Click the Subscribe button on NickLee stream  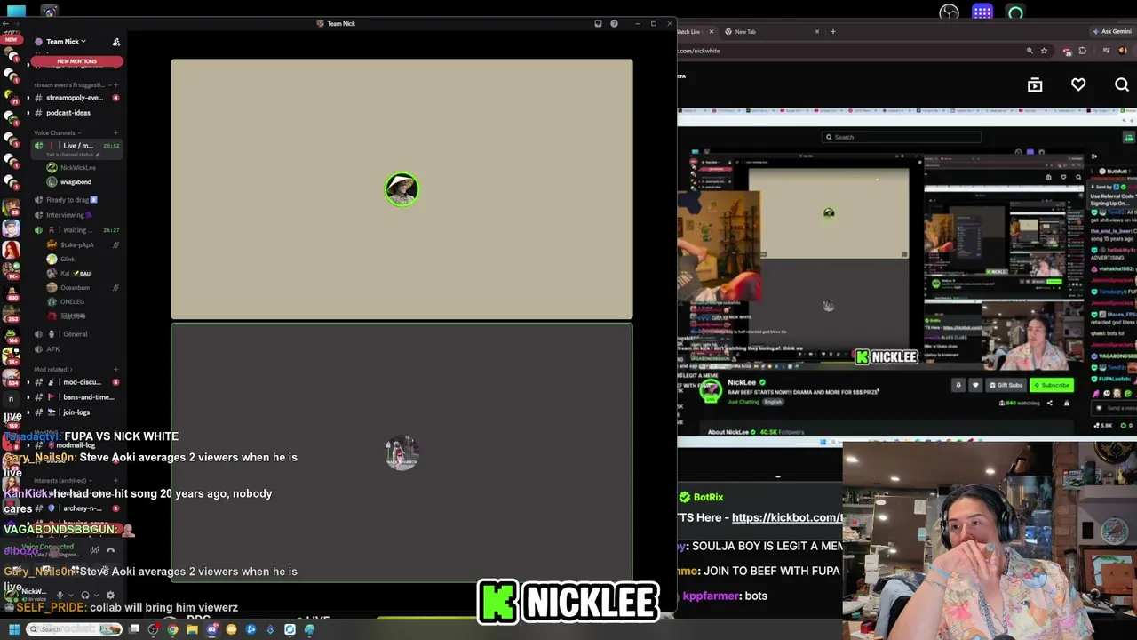tap(1053, 386)
